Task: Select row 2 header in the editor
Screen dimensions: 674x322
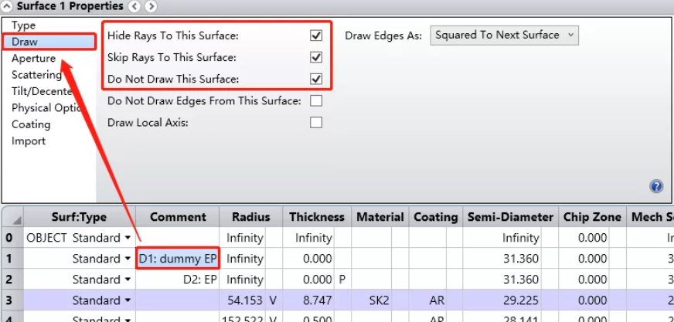Action: pyautogui.click(x=9, y=280)
